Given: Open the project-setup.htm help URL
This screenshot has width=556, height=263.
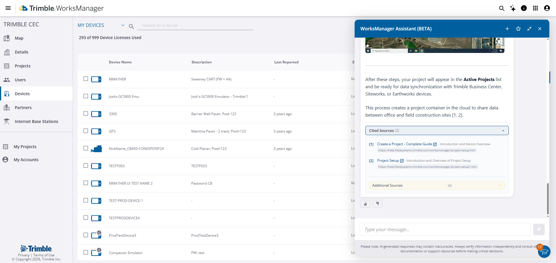Looking at the screenshot, I should point(427,150).
